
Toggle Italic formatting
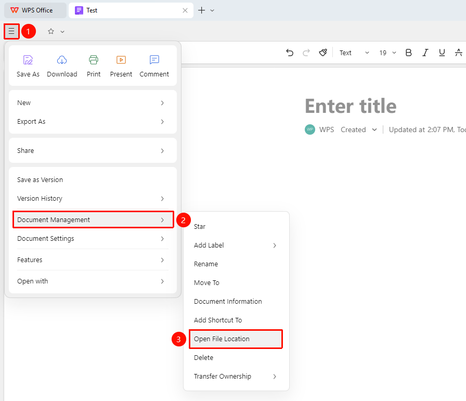click(425, 53)
